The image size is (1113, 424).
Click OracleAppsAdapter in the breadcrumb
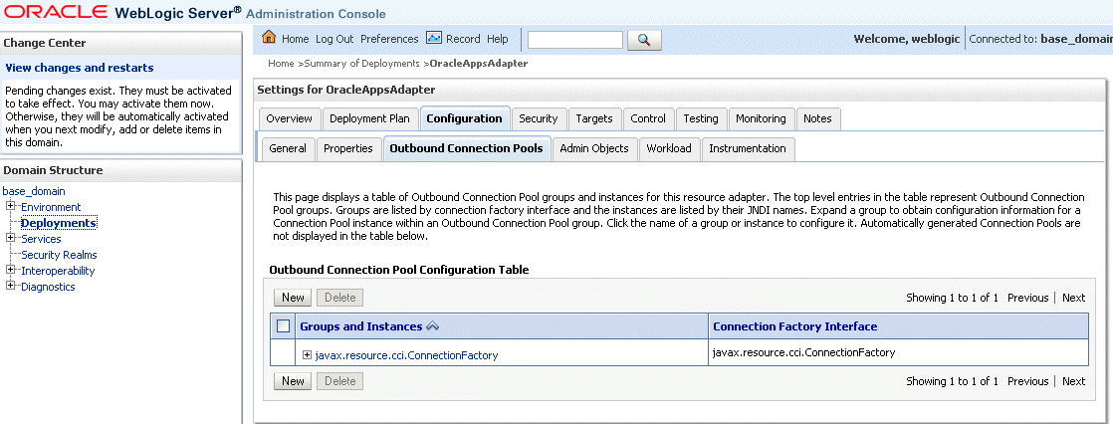479,64
